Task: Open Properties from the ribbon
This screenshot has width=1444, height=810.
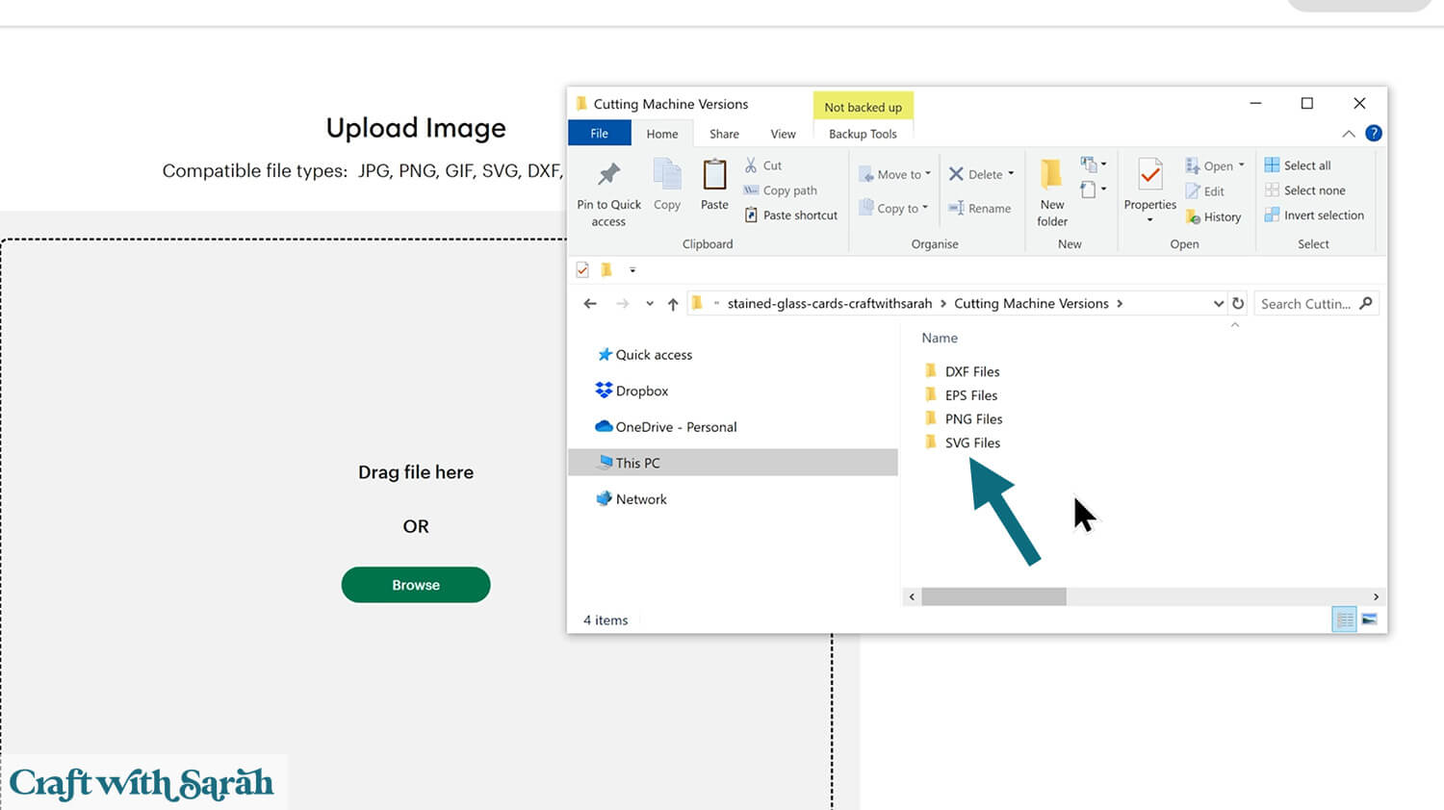Action: point(1149,176)
